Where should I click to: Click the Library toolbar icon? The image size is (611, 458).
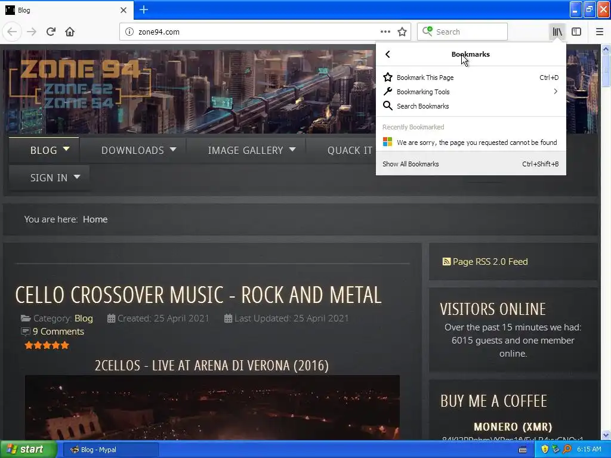coord(557,32)
